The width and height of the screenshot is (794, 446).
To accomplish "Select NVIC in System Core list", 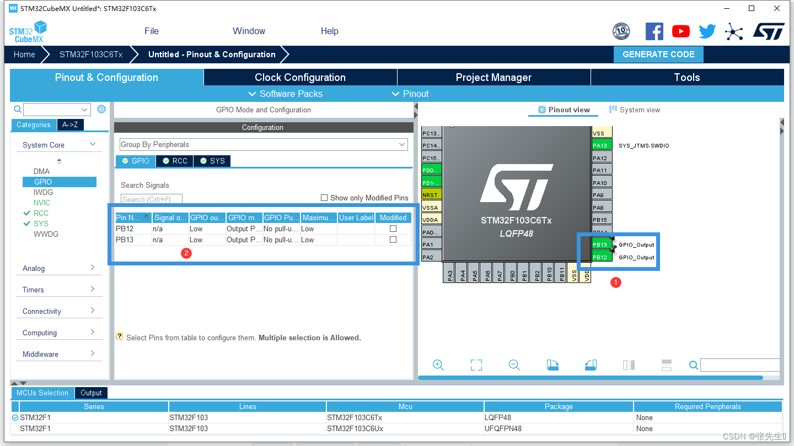I will tap(42, 203).
